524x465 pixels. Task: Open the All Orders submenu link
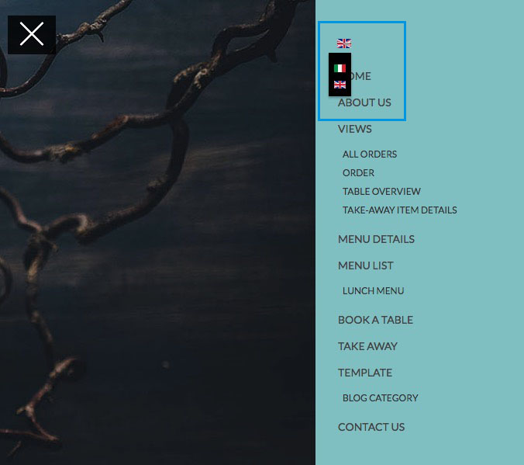coord(370,154)
